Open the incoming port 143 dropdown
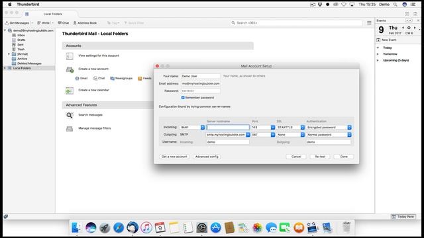The image size is (424, 238). coord(273,128)
